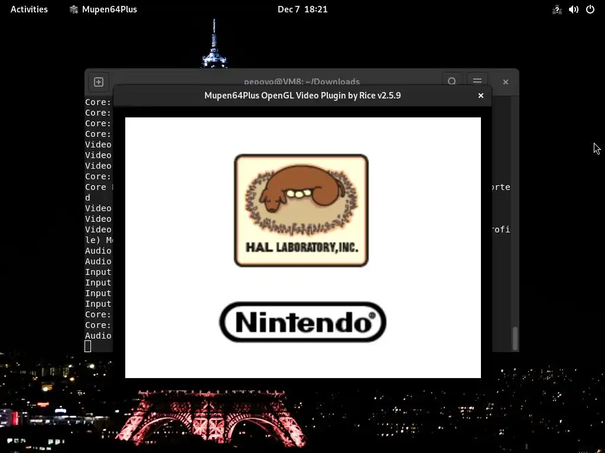
Task: Click the HAL Laboratory logo in the game
Action: tap(301, 211)
